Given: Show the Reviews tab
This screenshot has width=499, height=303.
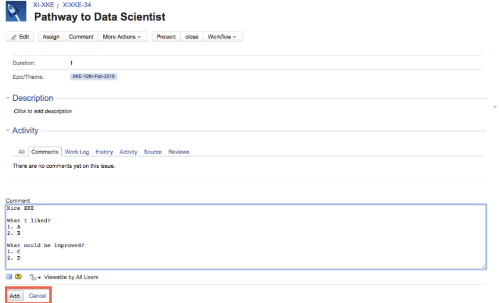Looking at the screenshot, I should pyautogui.click(x=178, y=152).
